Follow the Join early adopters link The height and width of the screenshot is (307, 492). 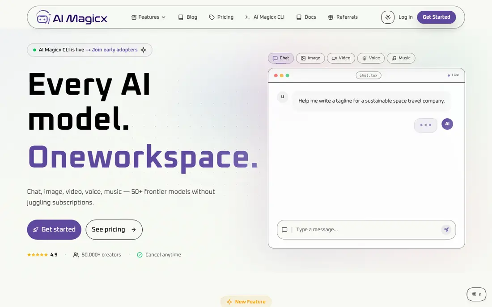115,50
